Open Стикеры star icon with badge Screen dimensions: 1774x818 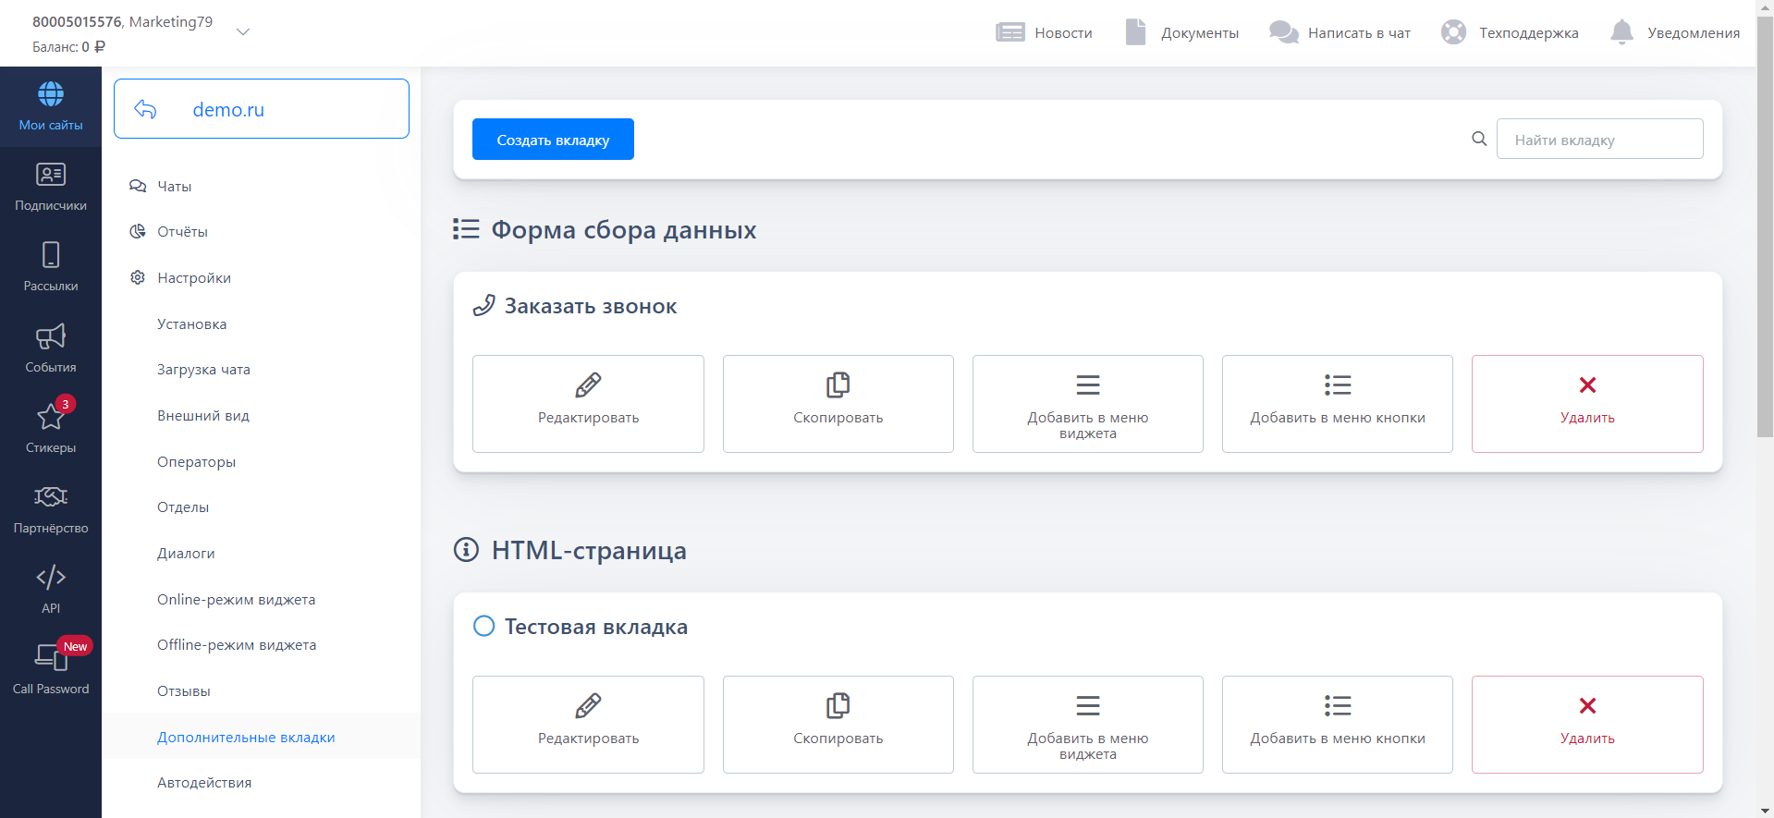pyautogui.click(x=51, y=417)
